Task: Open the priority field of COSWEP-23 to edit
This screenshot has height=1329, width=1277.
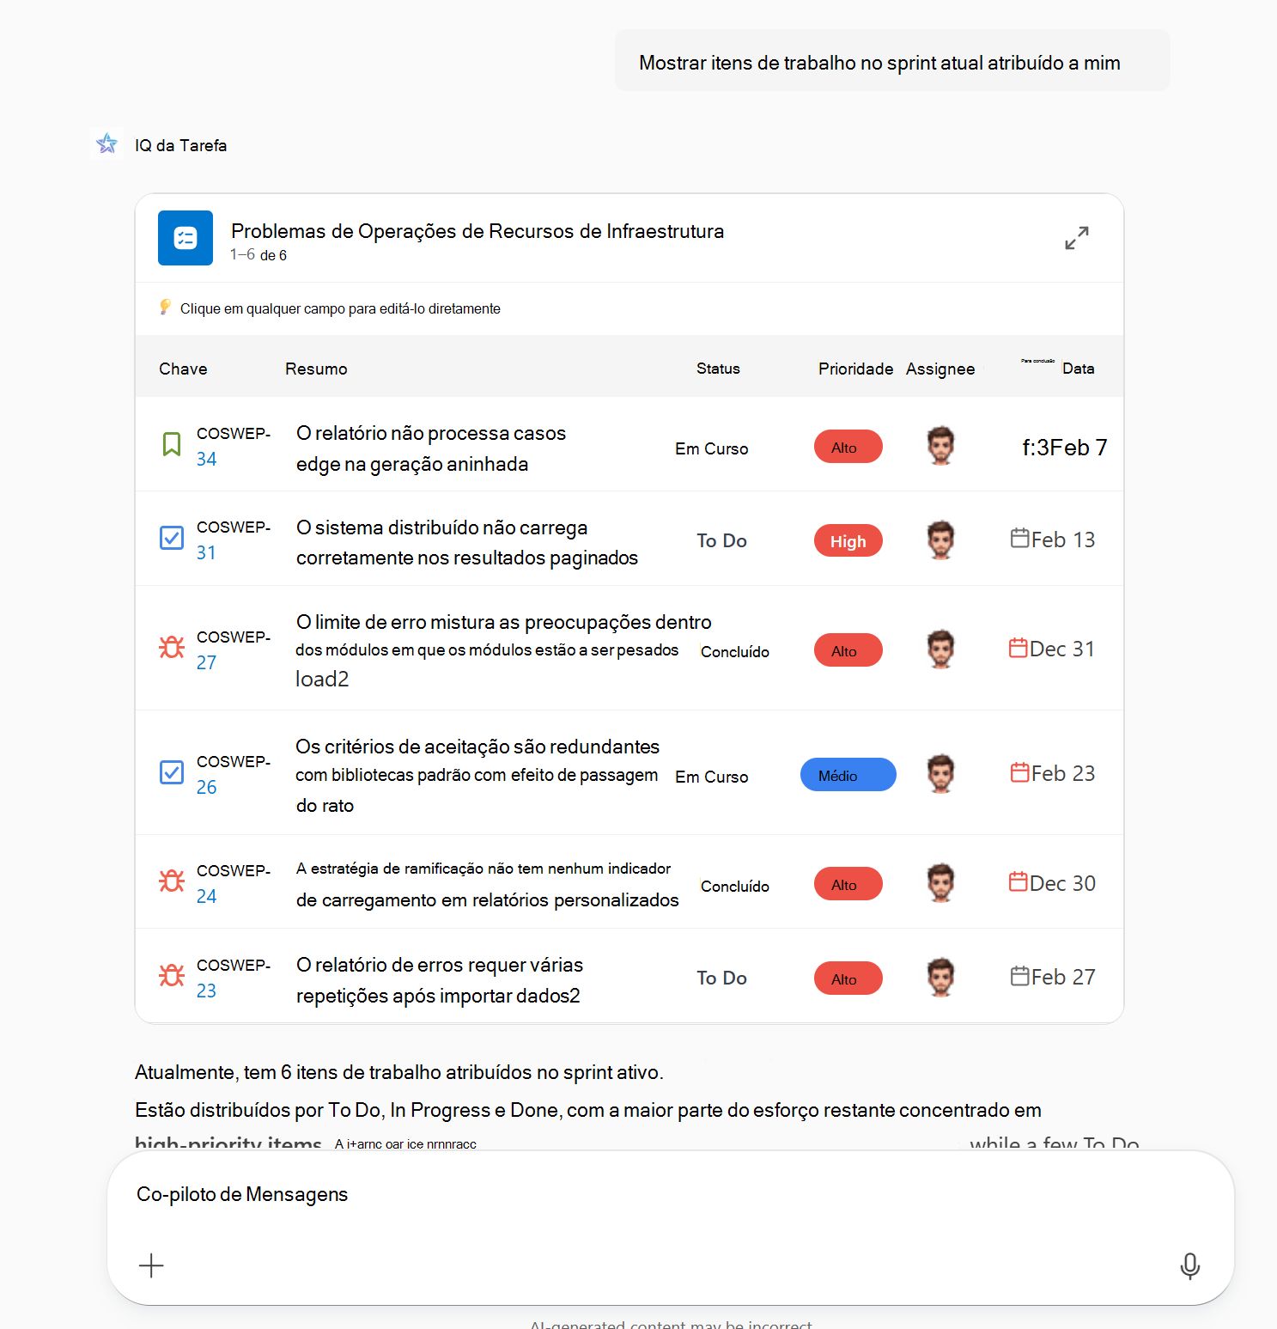Action: 848,978
